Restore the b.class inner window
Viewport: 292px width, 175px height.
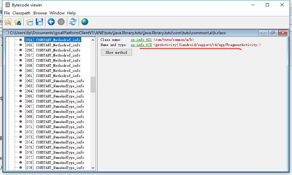pos(273,33)
